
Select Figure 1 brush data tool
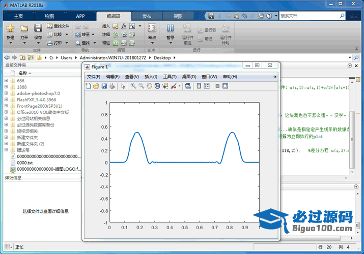[174, 86]
